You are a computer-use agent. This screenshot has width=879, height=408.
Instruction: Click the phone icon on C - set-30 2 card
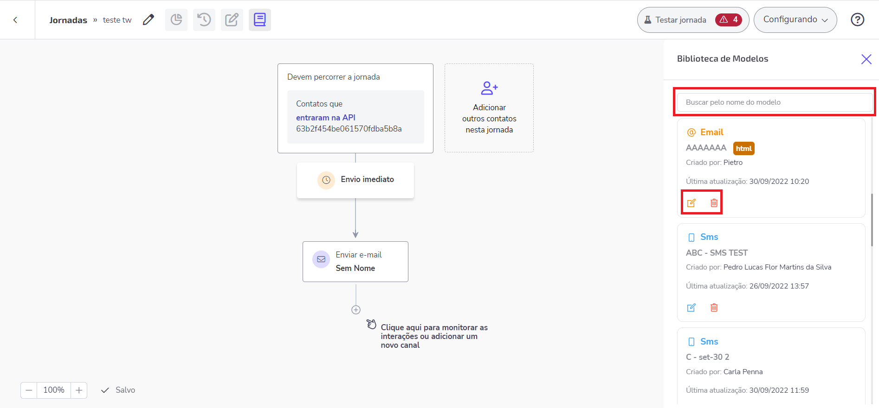(691, 342)
